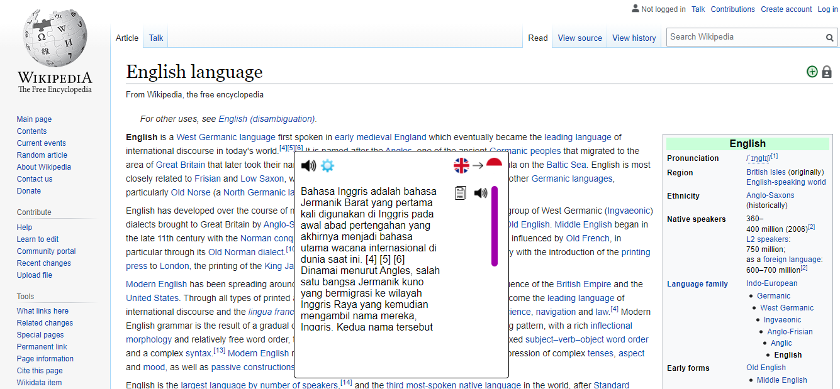The height and width of the screenshot is (389, 840).
Task: Click the Donate link
Action: (29, 191)
